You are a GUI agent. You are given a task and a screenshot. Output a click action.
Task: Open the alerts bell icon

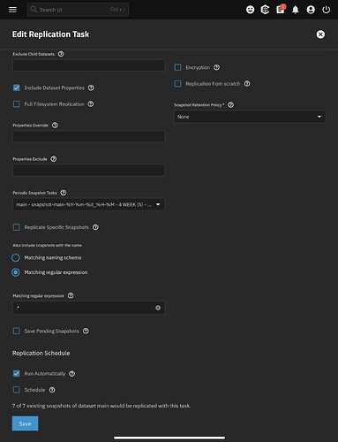click(x=296, y=10)
